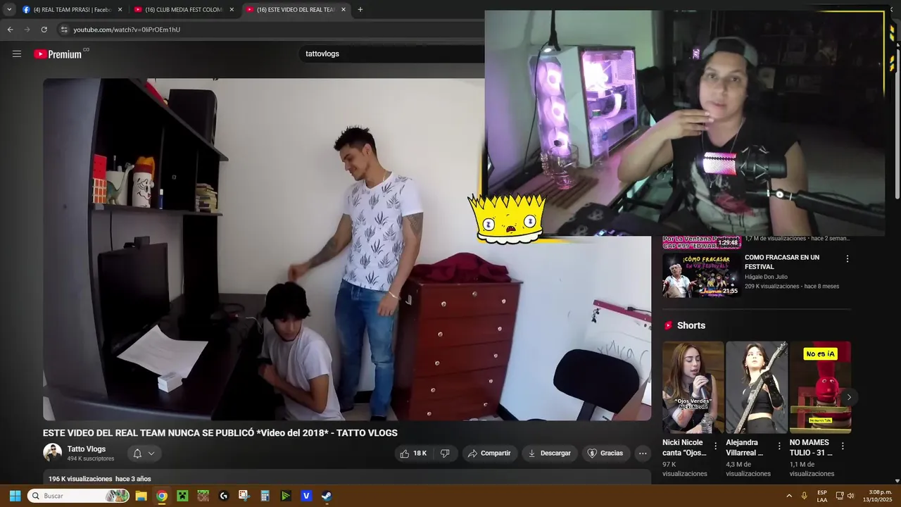
Task: View site information icon beside the URL
Action: pos(64,30)
